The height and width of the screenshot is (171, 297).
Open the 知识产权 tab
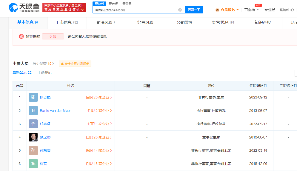[263, 23]
